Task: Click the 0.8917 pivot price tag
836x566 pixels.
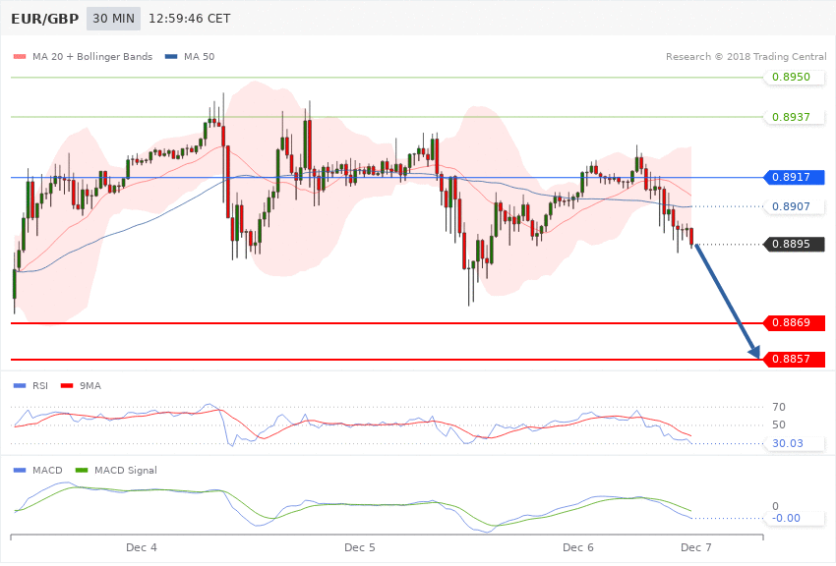Action: click(x=795, y=177)
